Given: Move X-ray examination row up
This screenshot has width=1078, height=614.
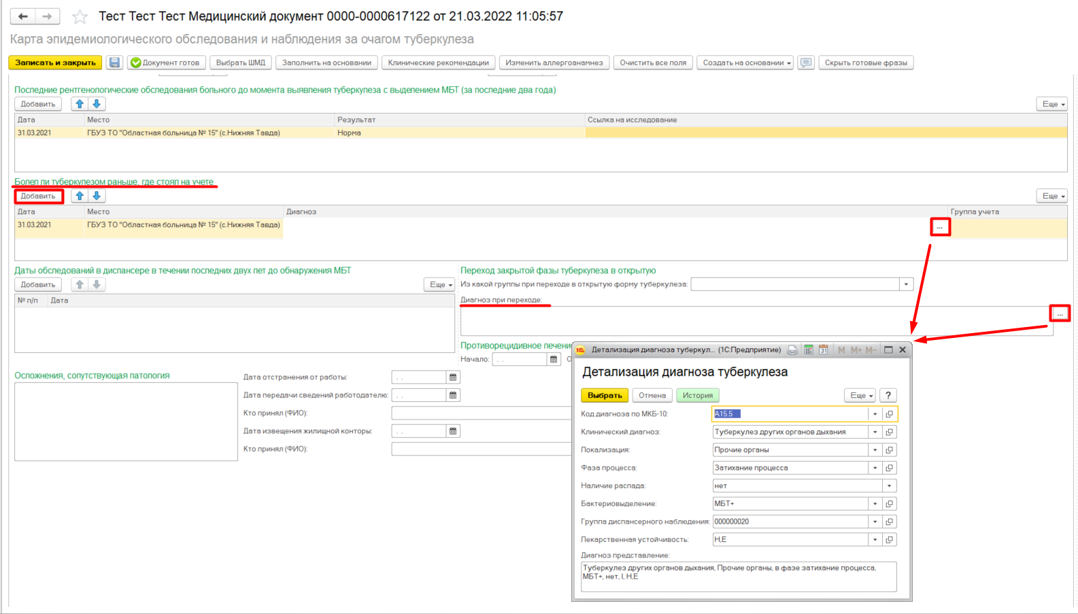Looking at the screenshot, I should (80, 104).
